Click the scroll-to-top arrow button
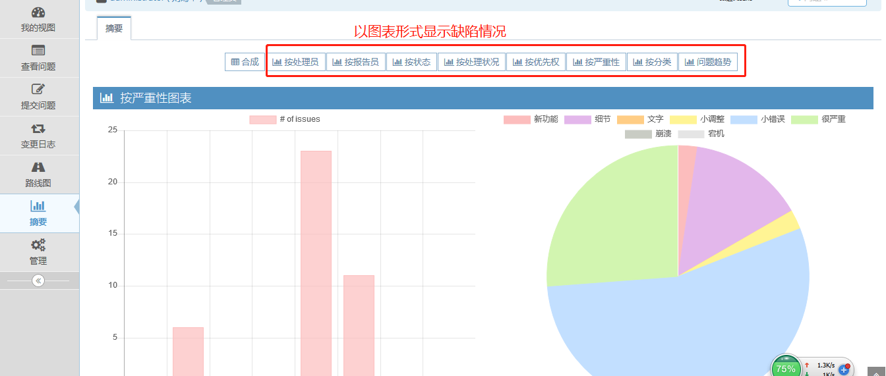This screenshot has width=886, height=376. point(876,371)
